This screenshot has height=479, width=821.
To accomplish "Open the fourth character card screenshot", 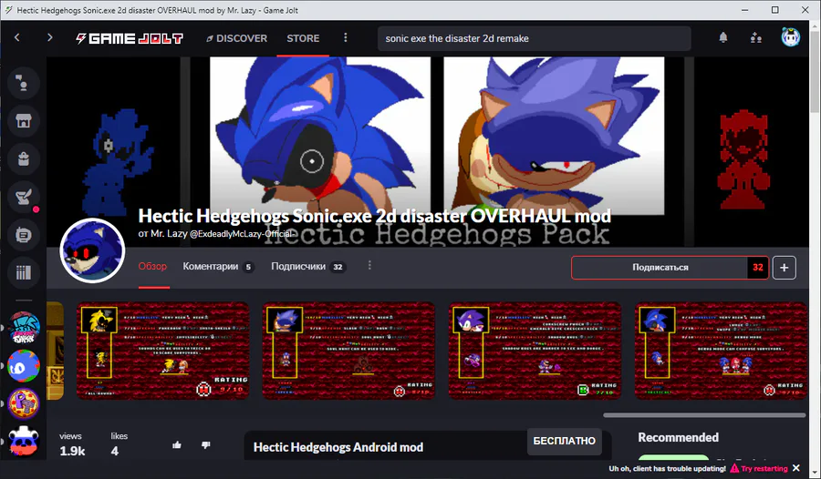I will tap(721, 351).
